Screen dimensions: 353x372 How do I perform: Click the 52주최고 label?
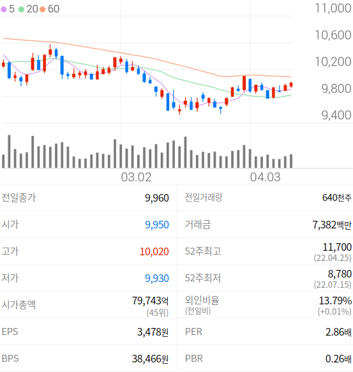[203, 251]
